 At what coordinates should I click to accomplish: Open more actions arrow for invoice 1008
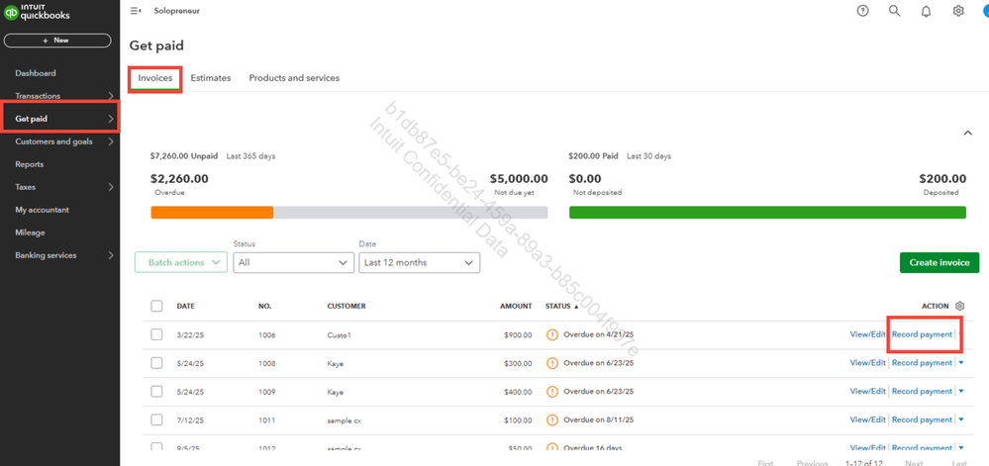(961, 362)
